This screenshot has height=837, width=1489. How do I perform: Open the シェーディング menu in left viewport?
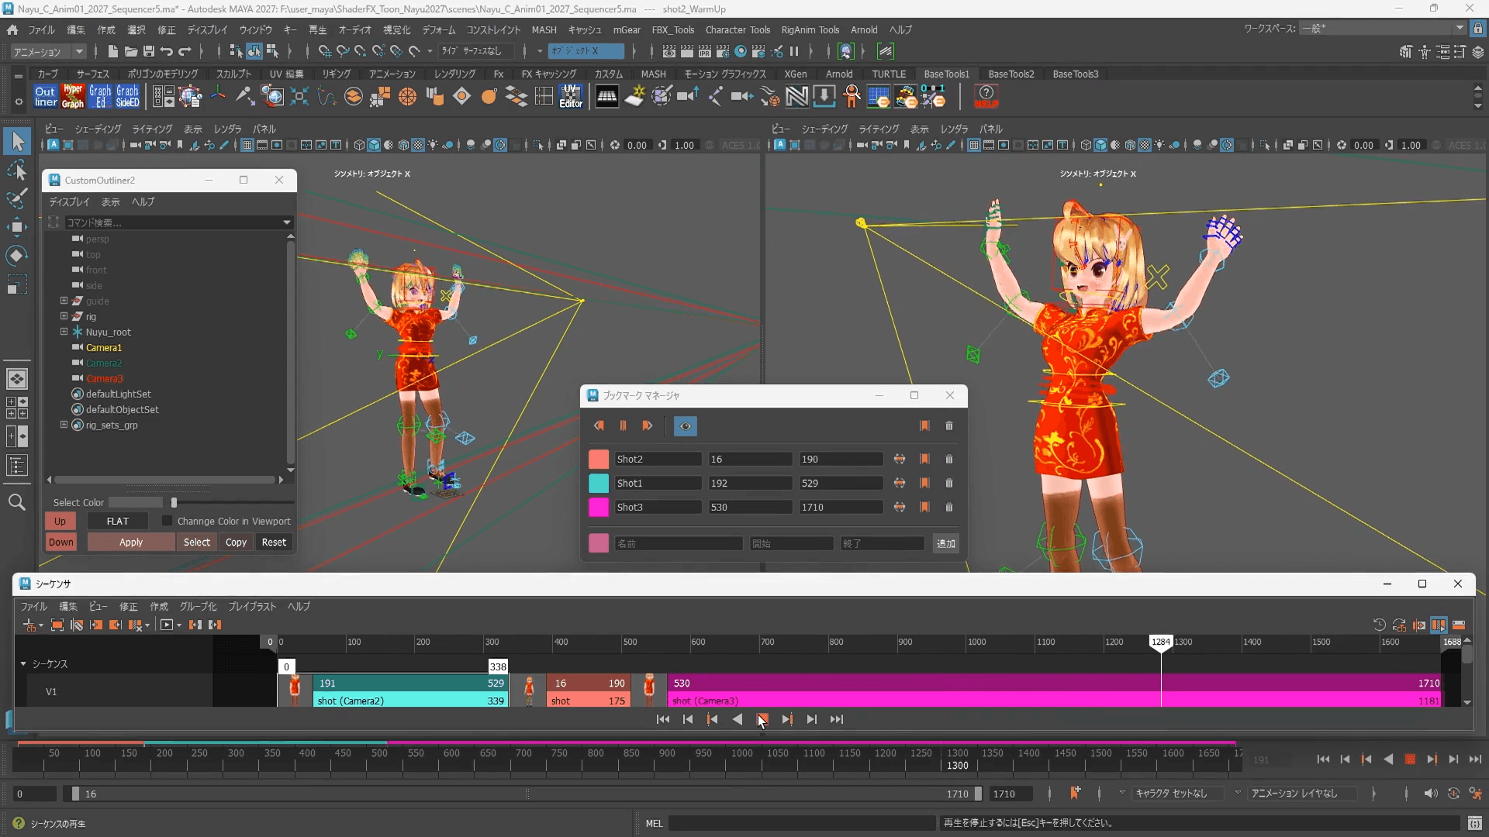(x=98, y=129)
